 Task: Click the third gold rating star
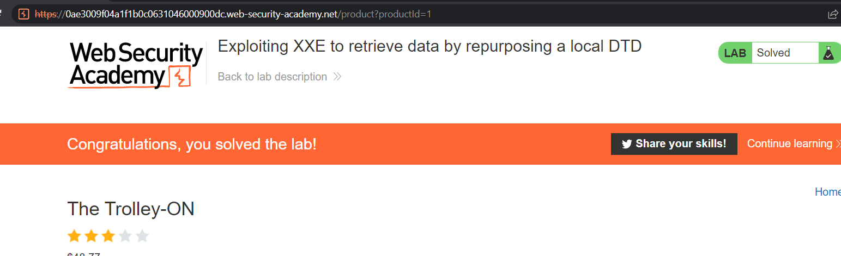pos(108,236)
